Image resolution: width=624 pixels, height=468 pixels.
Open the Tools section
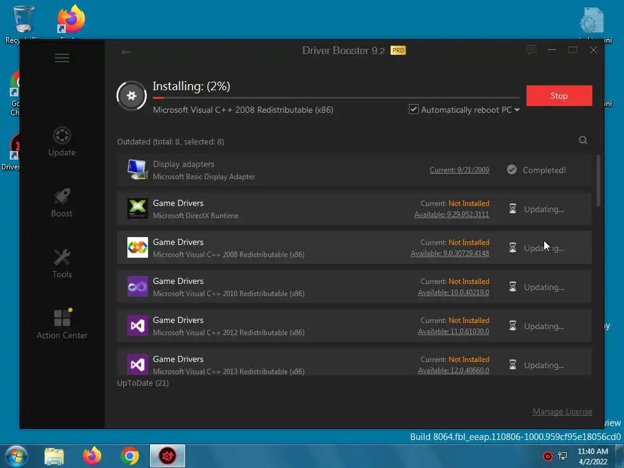coord(62,263)
